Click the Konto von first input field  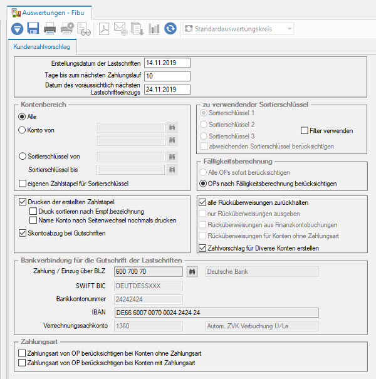pos(131,128)
